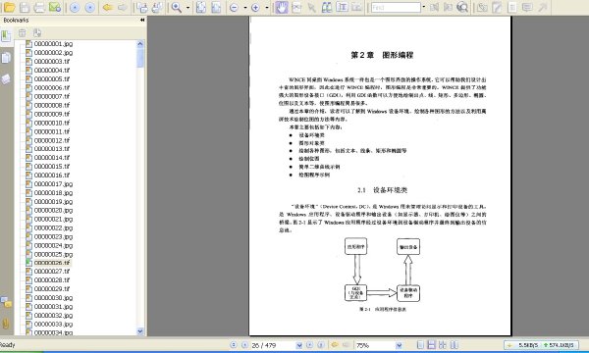Image resolution: width=589 pixels, height=353 pixels.
Task: Go forward to next view (grey arrow)
Action: pyautogui.click(x=123, y=7)
